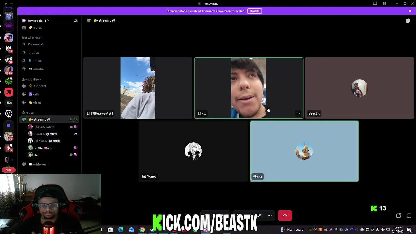Jump to NEW unread servers indicator
Viewport: 416px width, 234px height.
[x=8, y=170]
